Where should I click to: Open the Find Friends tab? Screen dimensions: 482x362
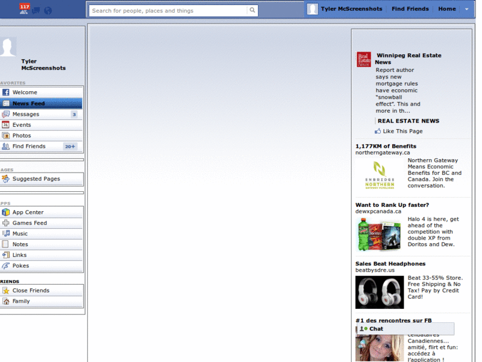coord(410,9)
